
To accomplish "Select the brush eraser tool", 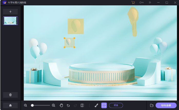I will tap(96, 105).
